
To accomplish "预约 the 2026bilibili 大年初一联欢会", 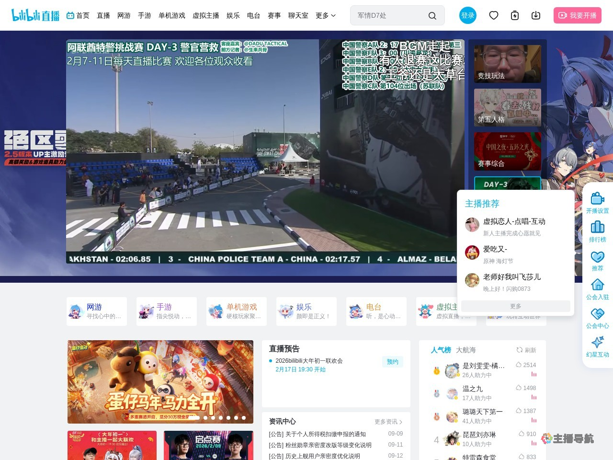I will 392,362.
